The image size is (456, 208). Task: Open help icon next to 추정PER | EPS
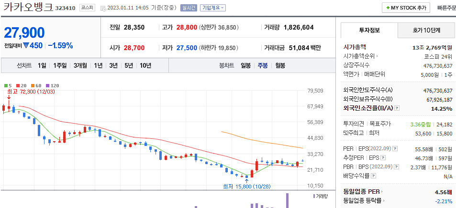pos(383,158)
